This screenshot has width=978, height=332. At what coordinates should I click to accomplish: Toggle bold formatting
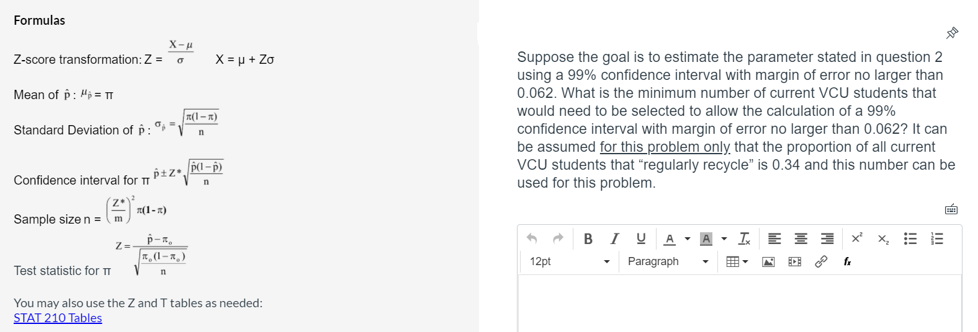[588, 238]
